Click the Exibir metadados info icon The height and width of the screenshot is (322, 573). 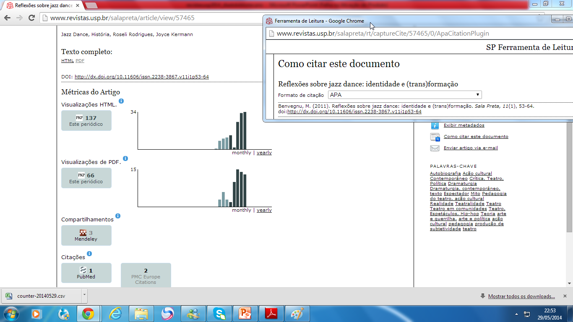[435, 125]
